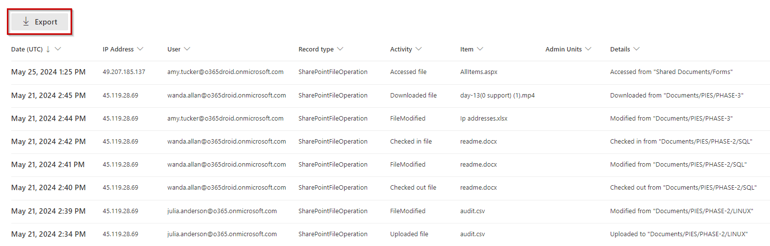Toggle the Date (UTC) descending sort arrow
Image resolution: width=770 pixels, height=246 pixels.
48,49
